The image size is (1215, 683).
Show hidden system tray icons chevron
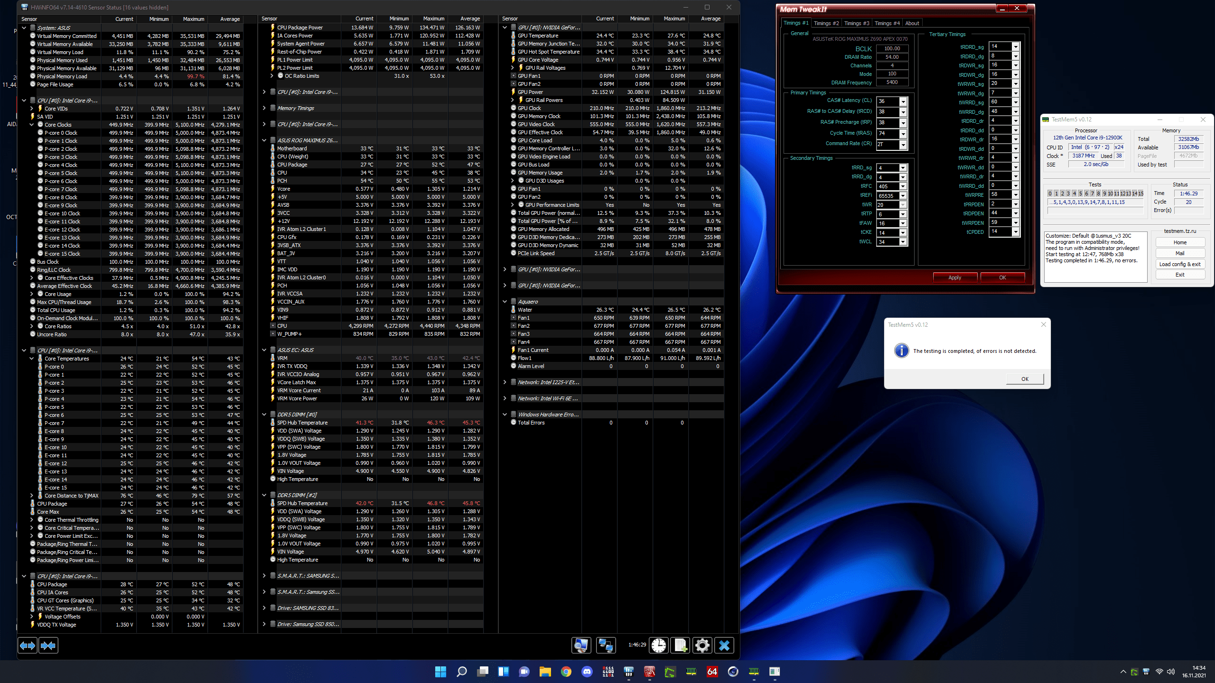pyautogui.click(x=1123, y=672)
